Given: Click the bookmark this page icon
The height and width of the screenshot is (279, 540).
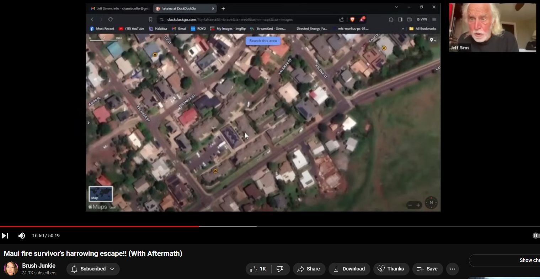Looking at the screenshot, I should click(150, 20).
